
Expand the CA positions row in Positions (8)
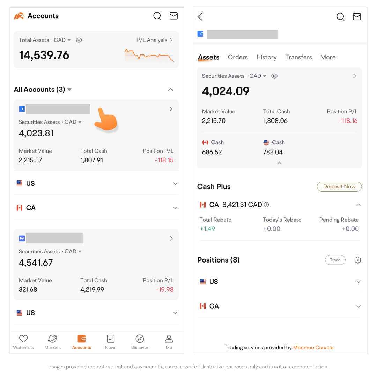[358, 306]
